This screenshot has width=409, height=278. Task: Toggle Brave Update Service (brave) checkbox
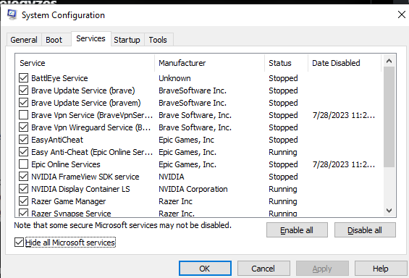(x=23, y=90)
